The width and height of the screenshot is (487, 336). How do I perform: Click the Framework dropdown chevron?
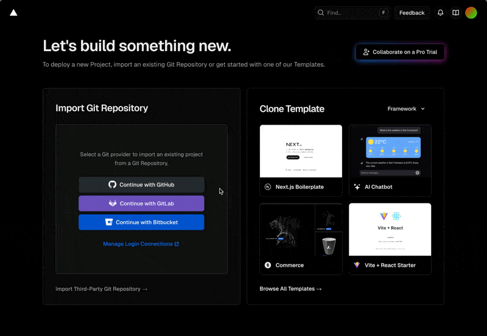click(x=422, y=109)
